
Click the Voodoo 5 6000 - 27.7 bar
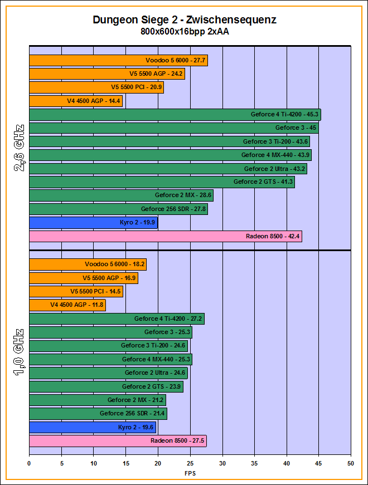(x=118, y=61)
